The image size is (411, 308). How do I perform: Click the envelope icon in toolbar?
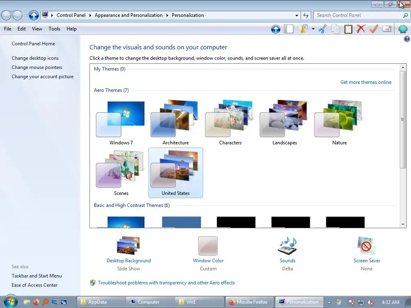tap(387, 29)
